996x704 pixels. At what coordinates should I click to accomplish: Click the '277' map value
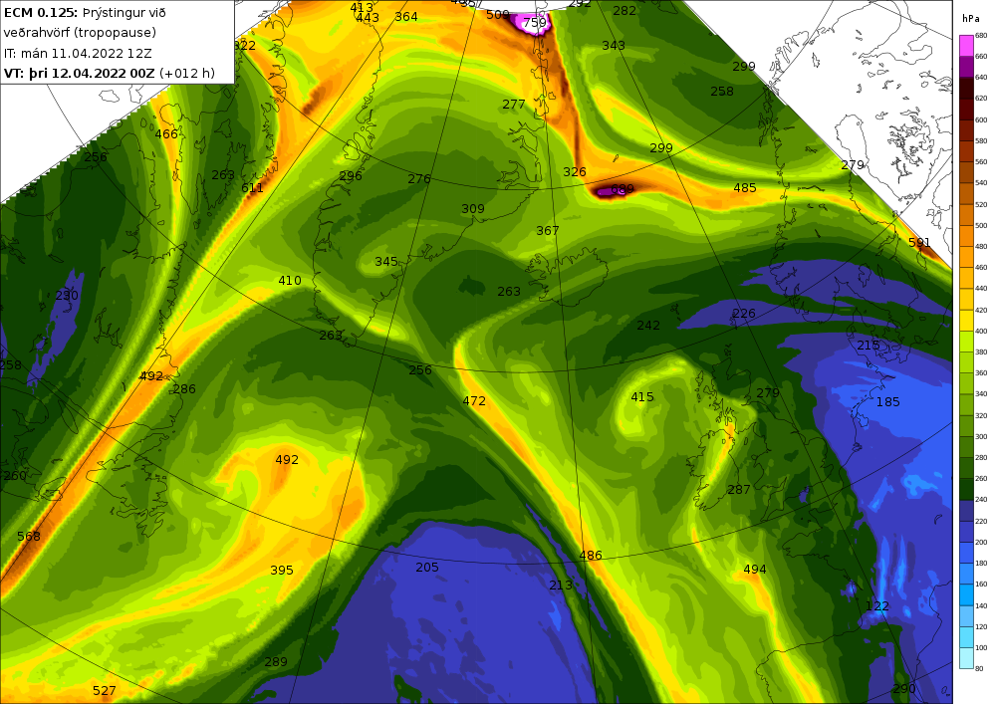click(x=513, y=105)
